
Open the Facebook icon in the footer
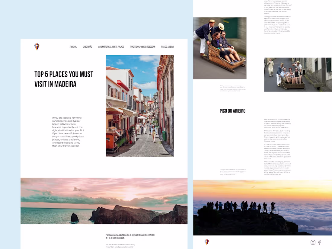(x=319, y=242)
